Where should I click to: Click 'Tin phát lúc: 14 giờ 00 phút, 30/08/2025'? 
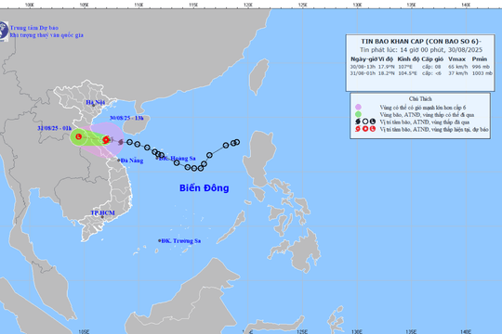click(421, 50)
